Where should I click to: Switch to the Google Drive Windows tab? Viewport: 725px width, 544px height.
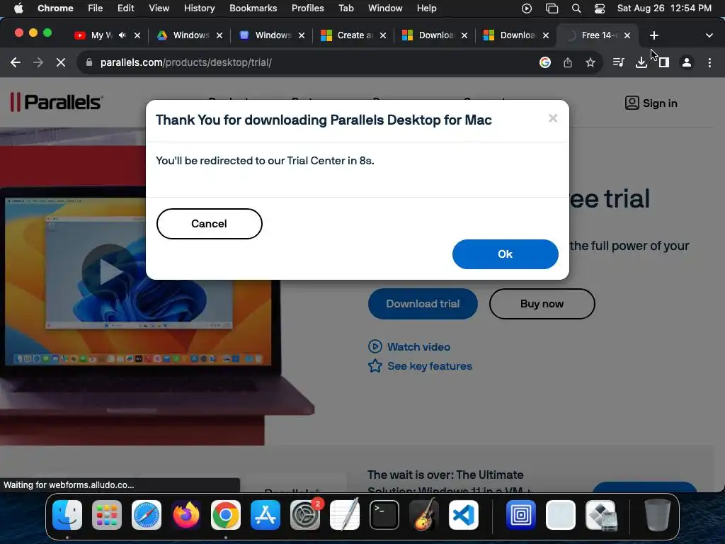click(183, 35)
